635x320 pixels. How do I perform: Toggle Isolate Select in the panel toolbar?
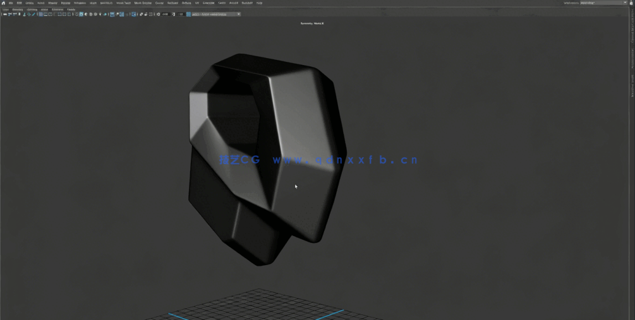(x=134, y=14)
